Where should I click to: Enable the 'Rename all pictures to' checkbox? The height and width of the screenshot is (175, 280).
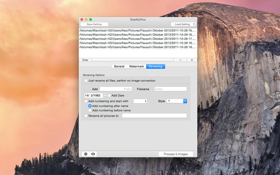(x=86, y=116)
